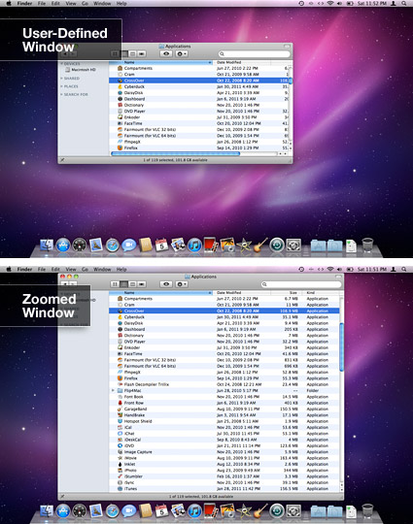Click toolbar toggle pill in User-Defined window title bar
The width and height of the screenshot is (413, 524).
click(x=287, y=47)
